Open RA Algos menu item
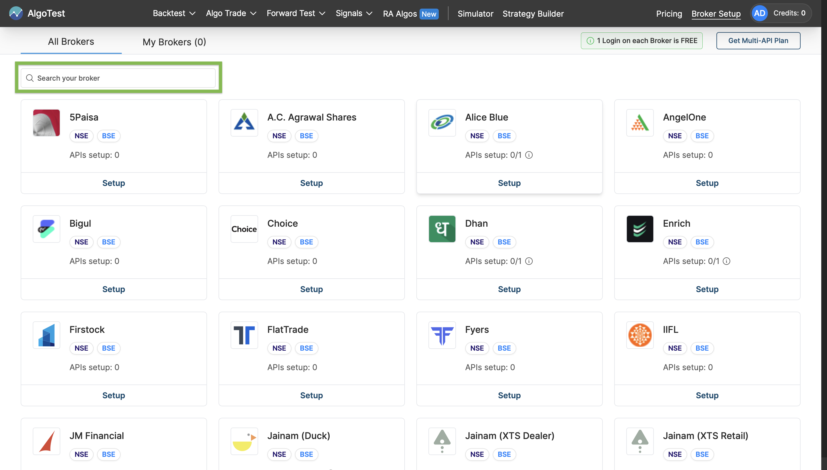827x470 pixels. (400, 13)
